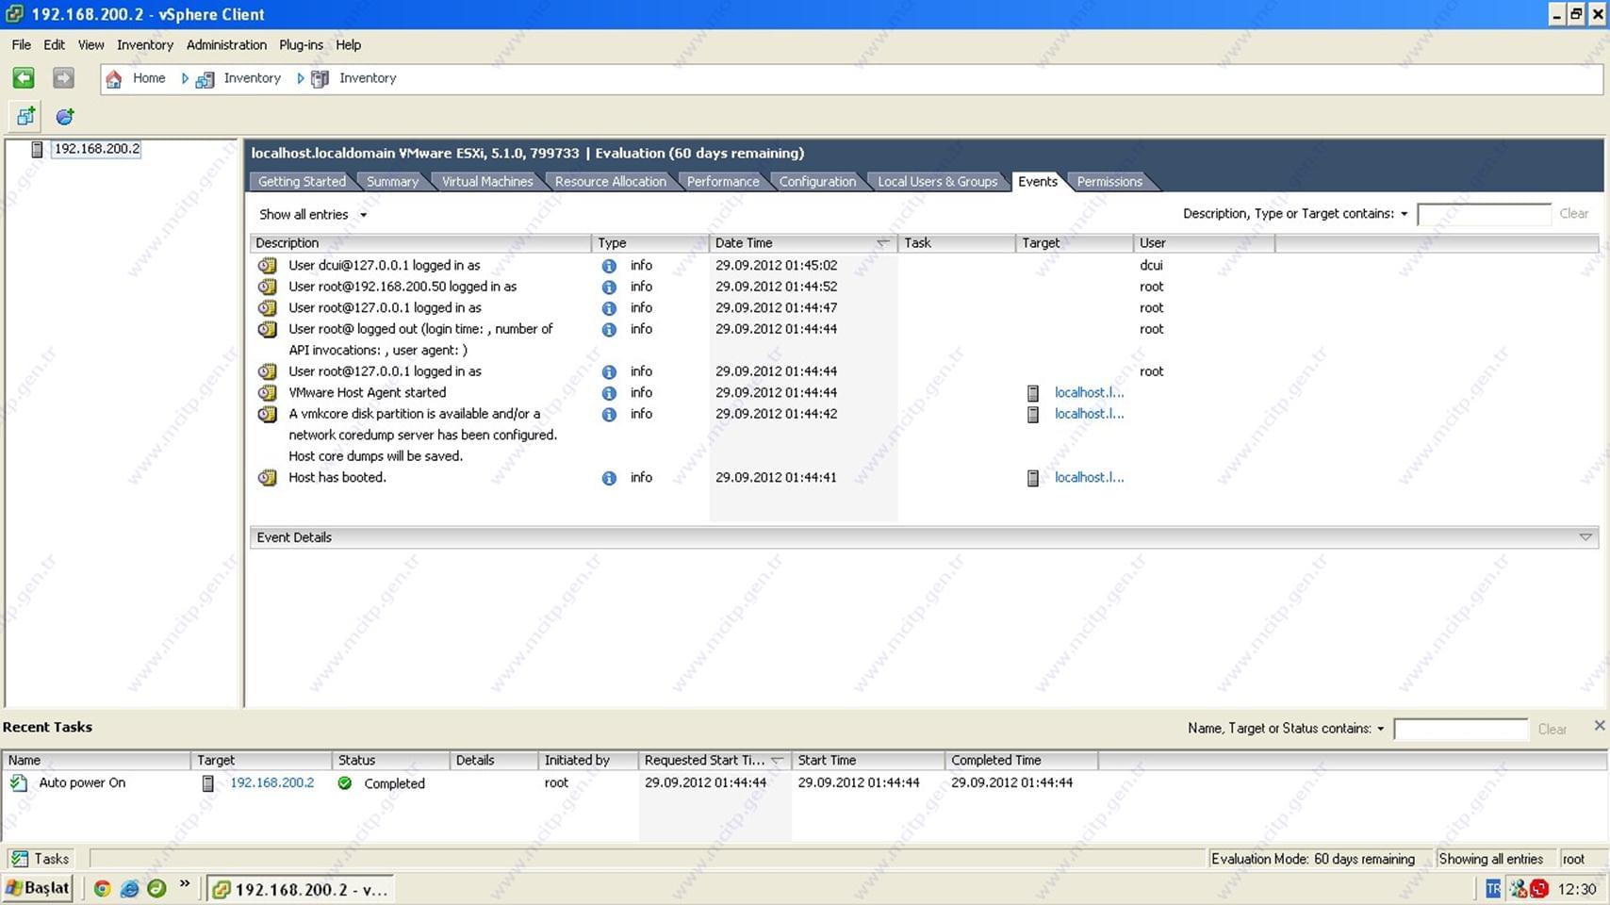Click info icon on root logged out row
1610x905 pixels.
[609, 329]
